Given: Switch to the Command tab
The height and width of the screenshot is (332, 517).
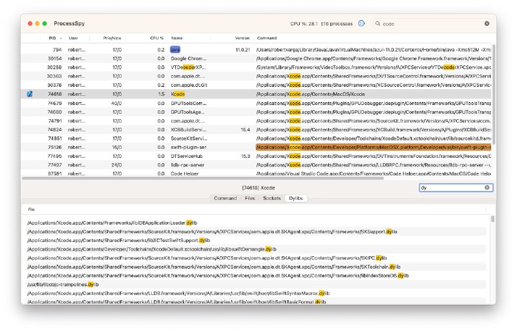Looking at the screenshot, I should (x=225, y=198).
